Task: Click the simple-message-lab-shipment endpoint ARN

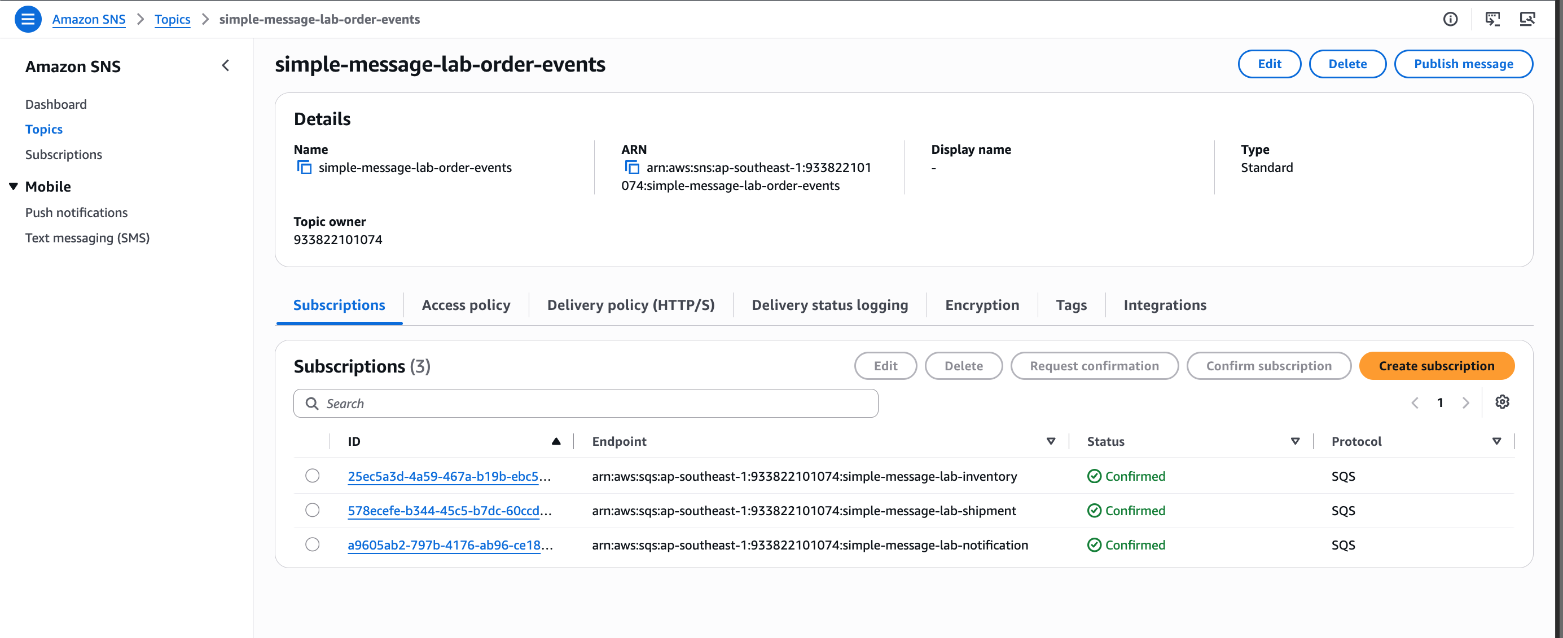Action: (x=804, y=511)
